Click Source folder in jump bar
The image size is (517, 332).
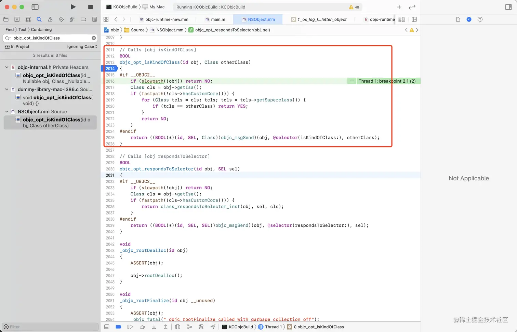coord(134,30)
